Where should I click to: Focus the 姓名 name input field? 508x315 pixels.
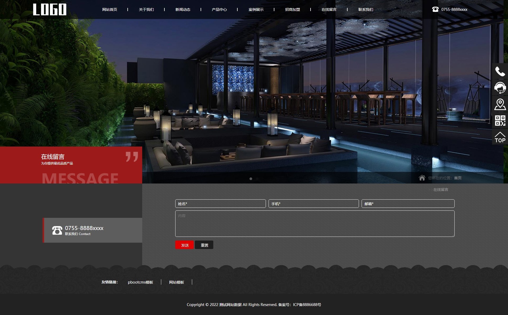[220, 204]
